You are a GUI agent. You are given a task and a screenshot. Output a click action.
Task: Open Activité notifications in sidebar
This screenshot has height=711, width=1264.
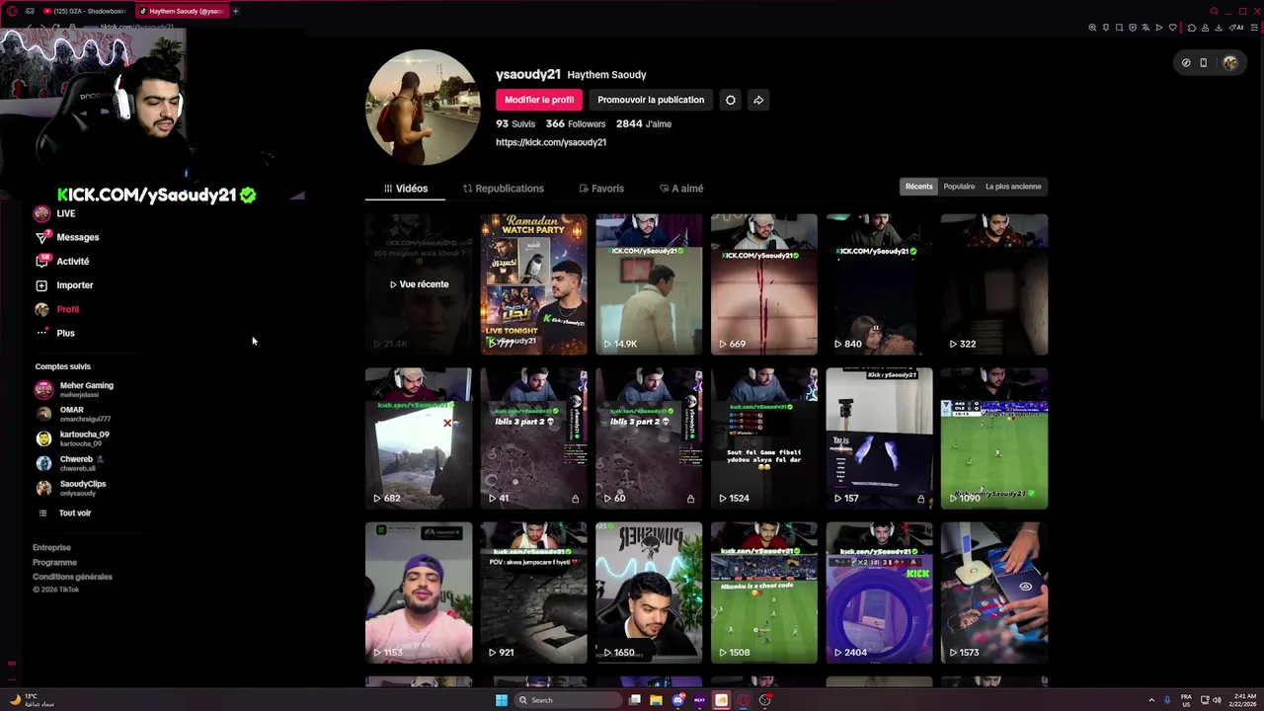(x=62, y=262)
